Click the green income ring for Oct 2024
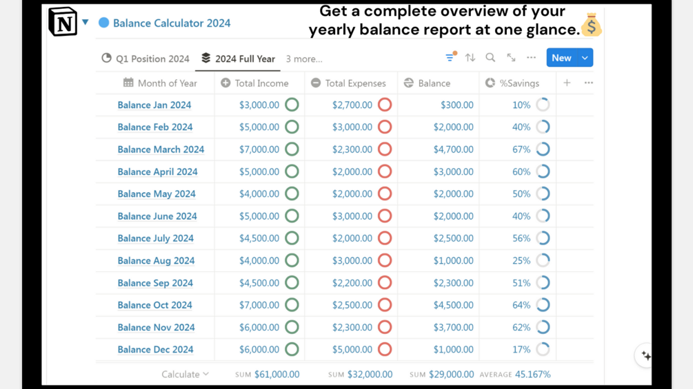Viewport: 693px width, 389px height. pos(292,305)
